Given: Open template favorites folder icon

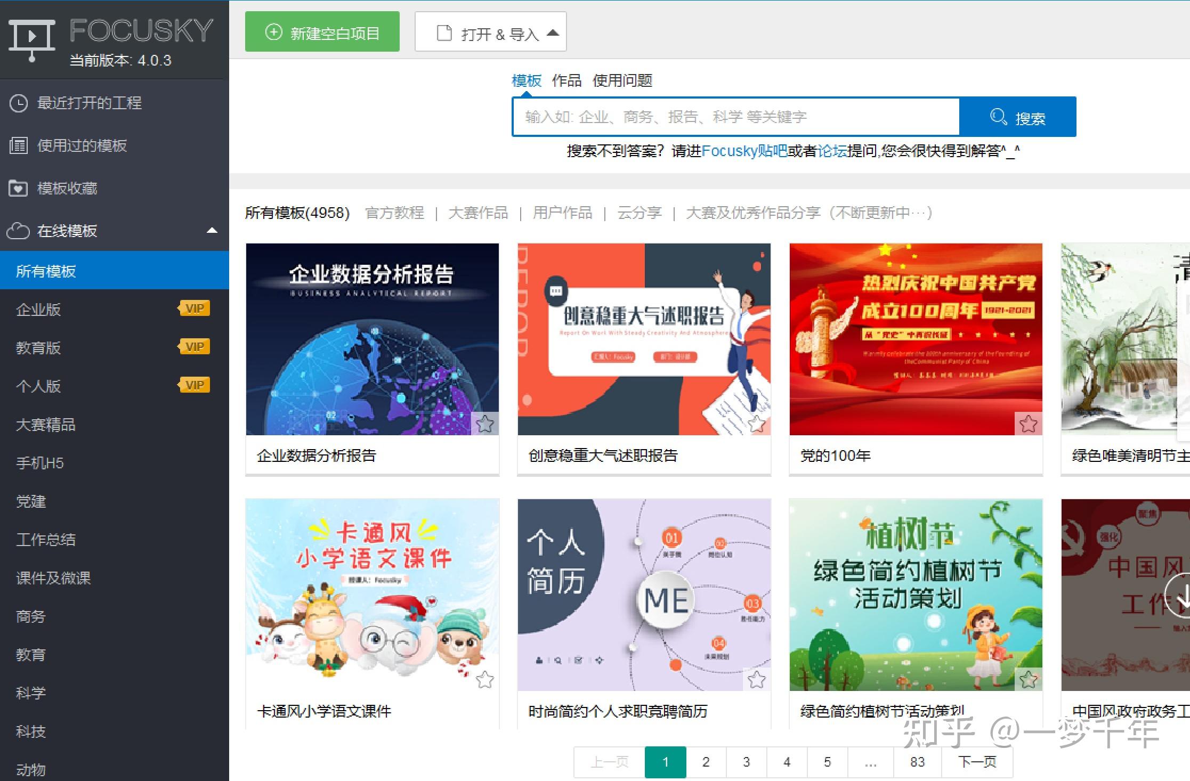Looking at the screenshot, I should point(19,188).
